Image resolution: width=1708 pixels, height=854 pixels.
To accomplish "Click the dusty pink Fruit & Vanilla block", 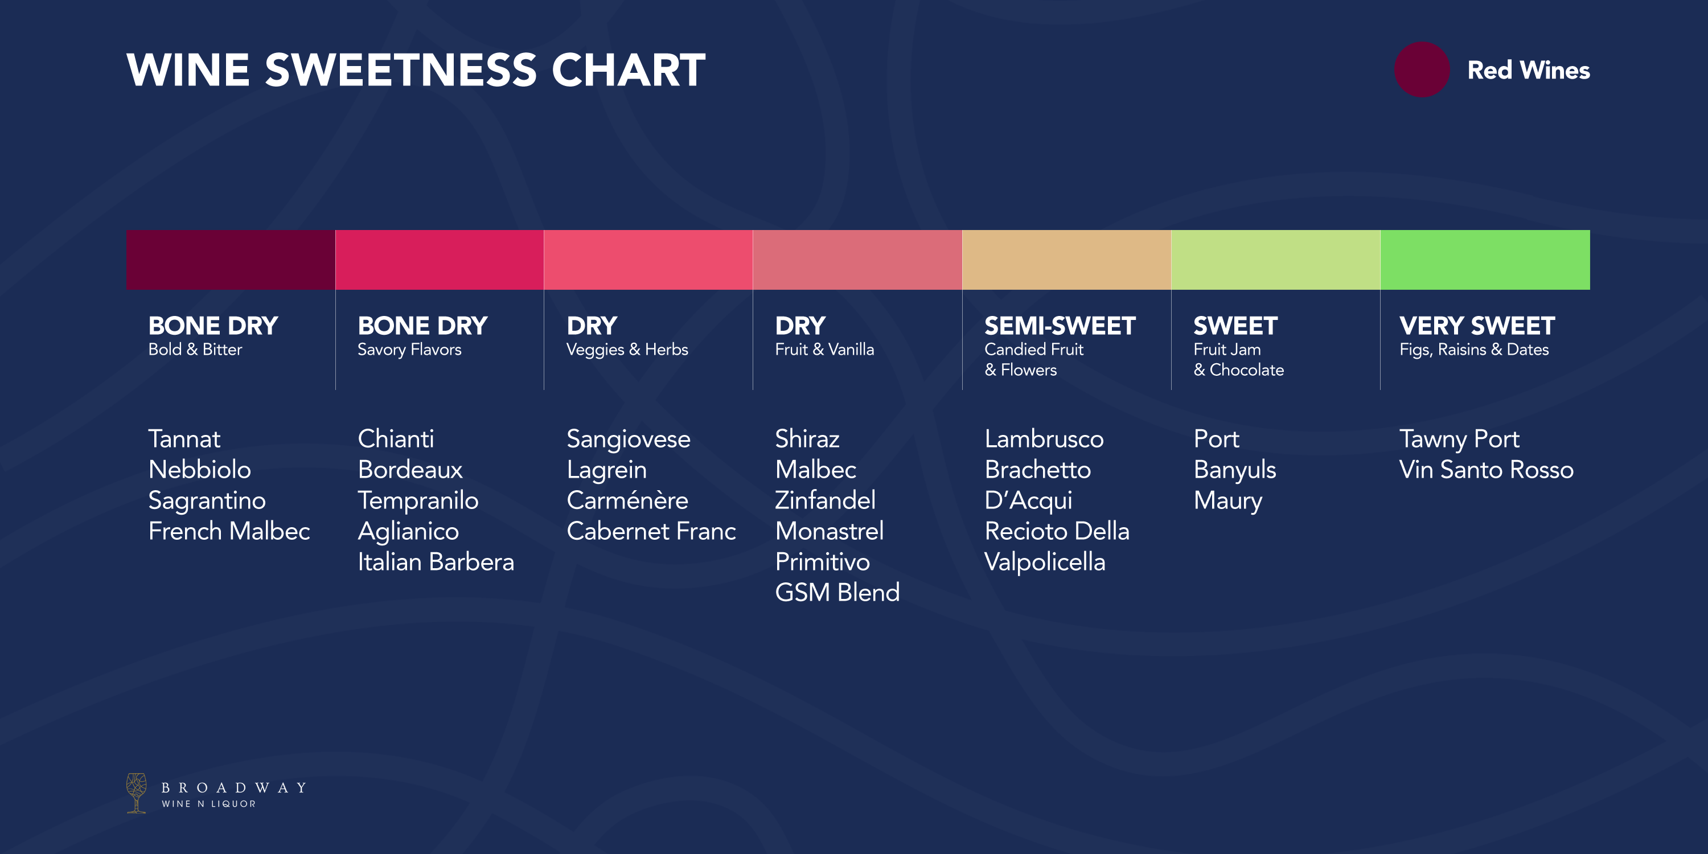I will pos(857,260).
